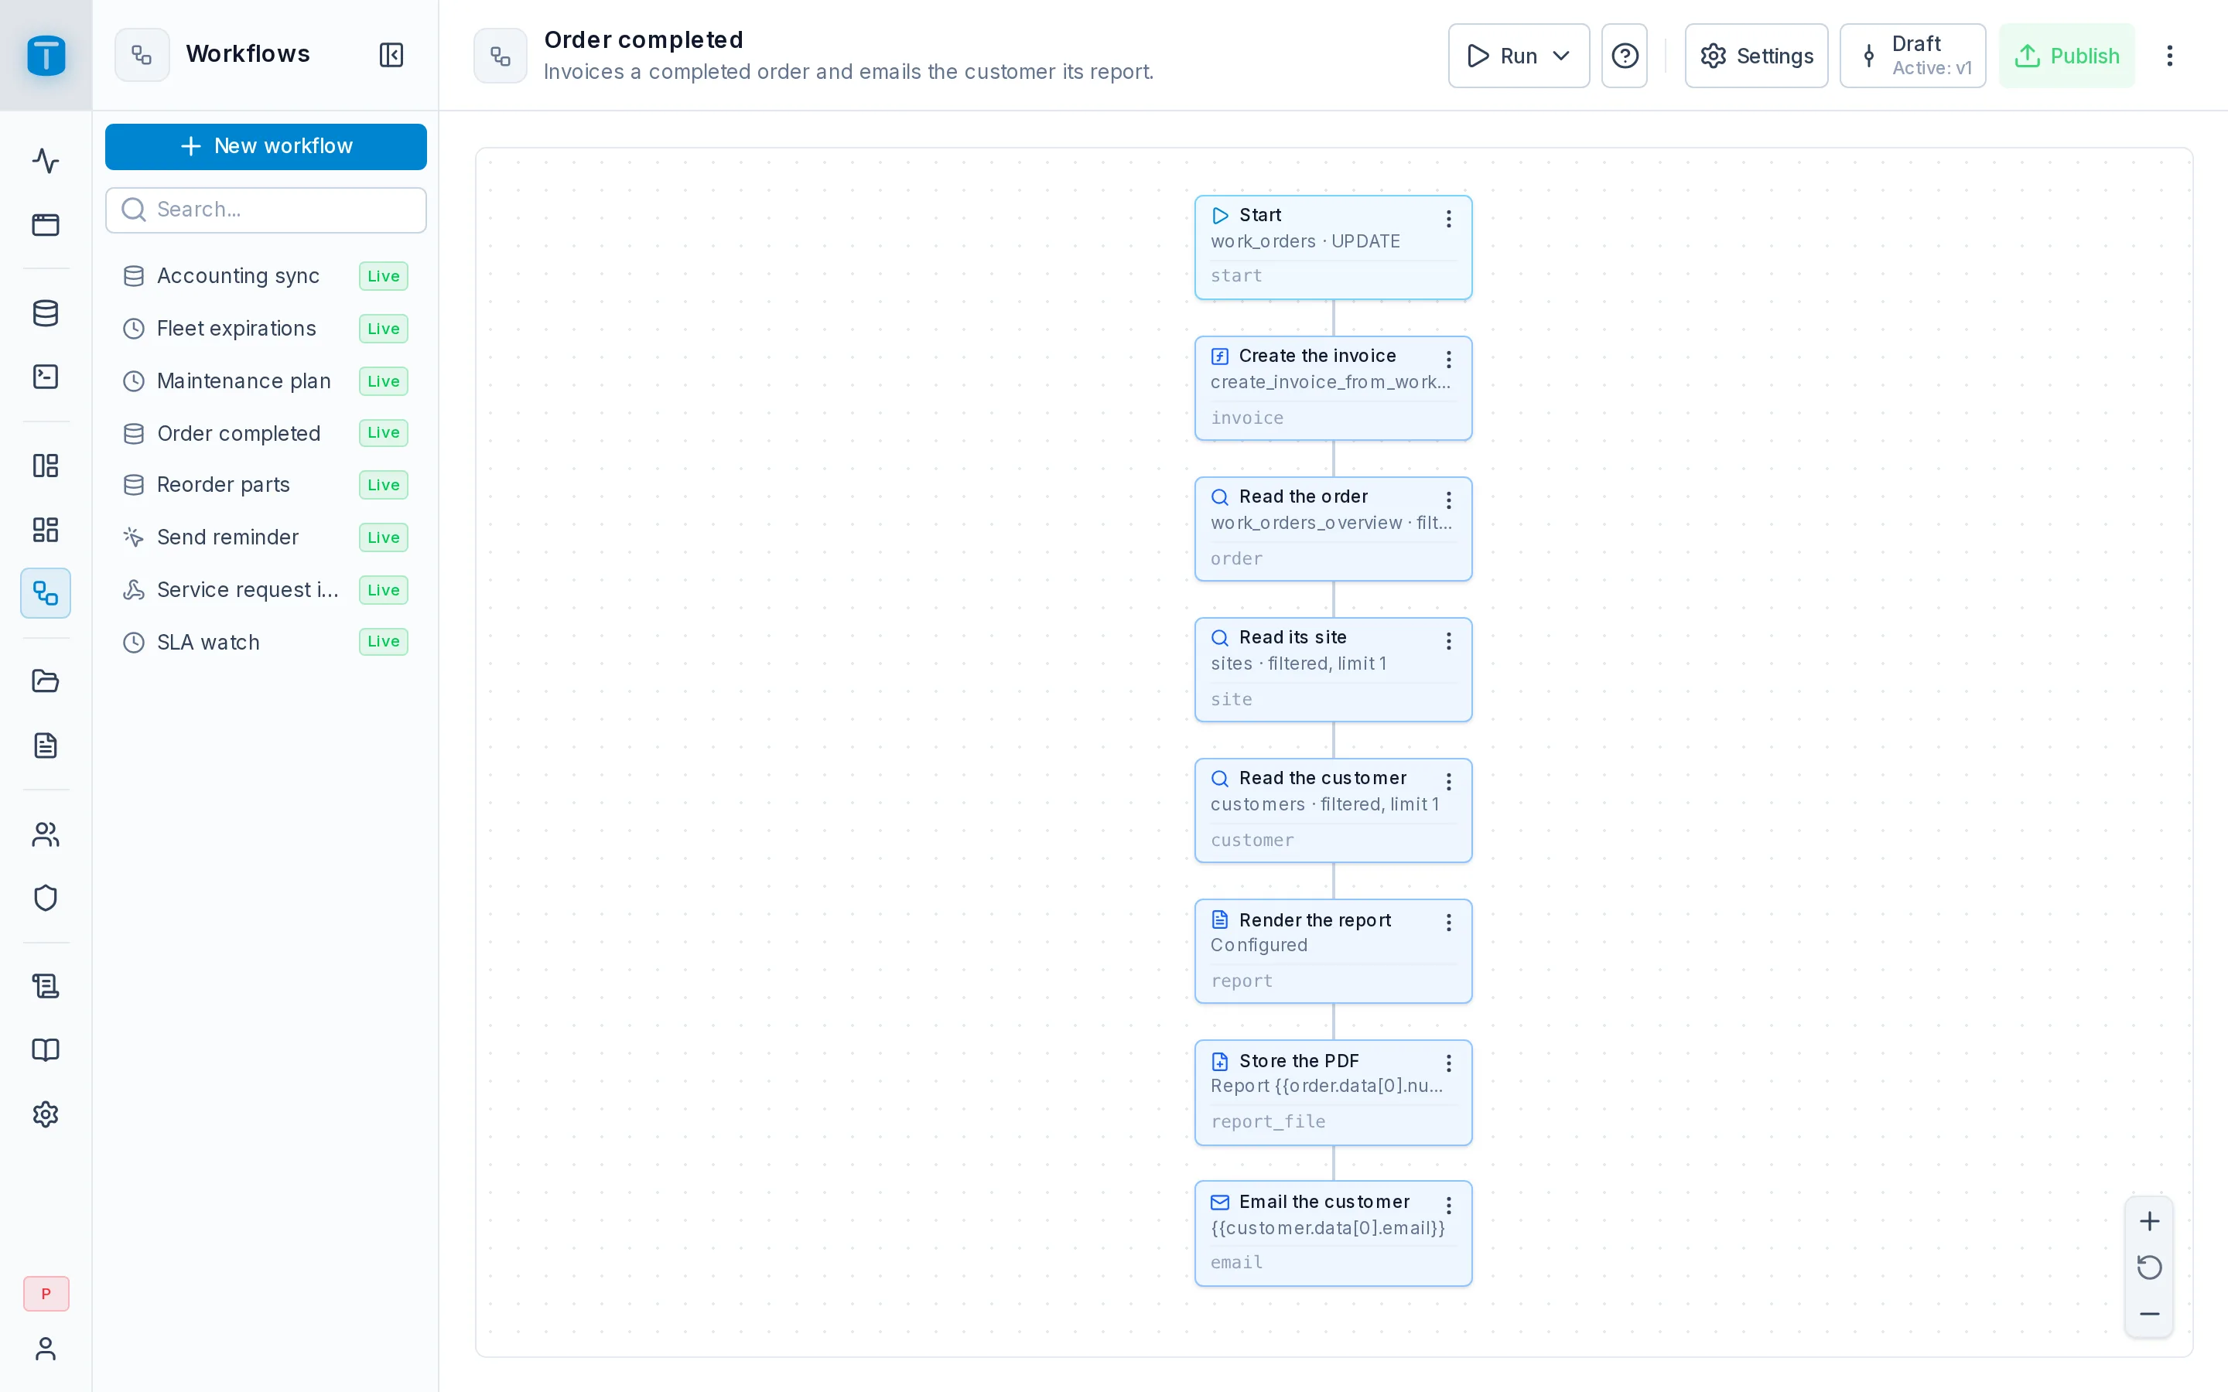2228x1392 pixels.
Task: Open the header more-options kebab menu
Action: pos(2169,56)
